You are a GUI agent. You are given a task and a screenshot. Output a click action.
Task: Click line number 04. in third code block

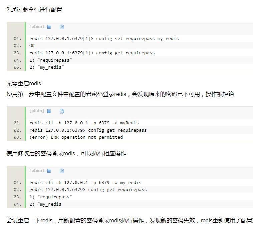point(17,204)
